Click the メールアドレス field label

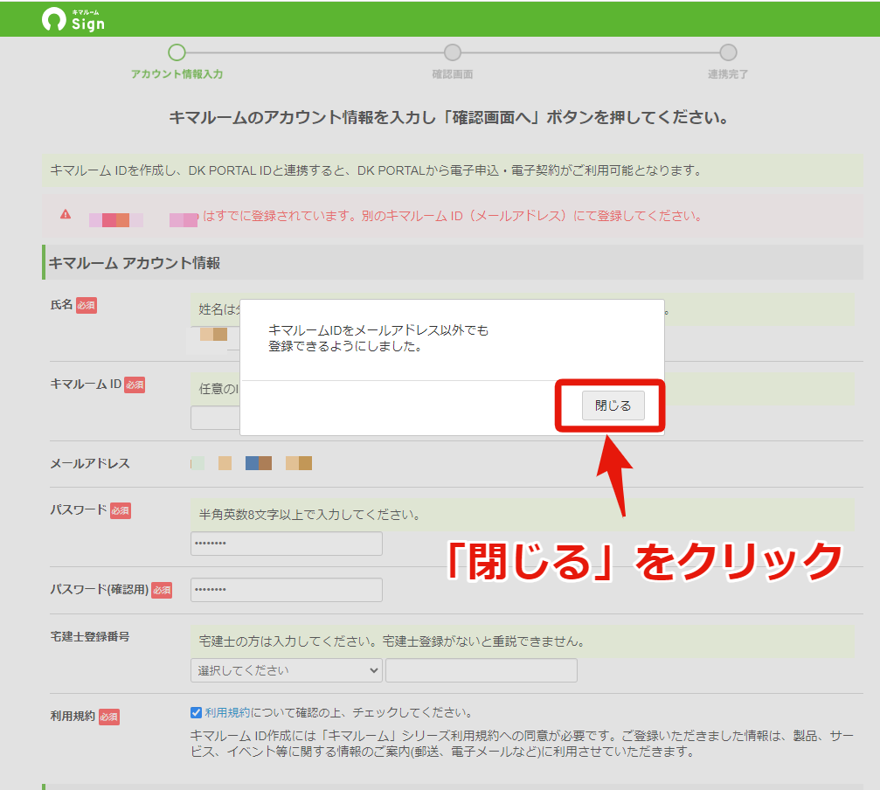[90, 463]
